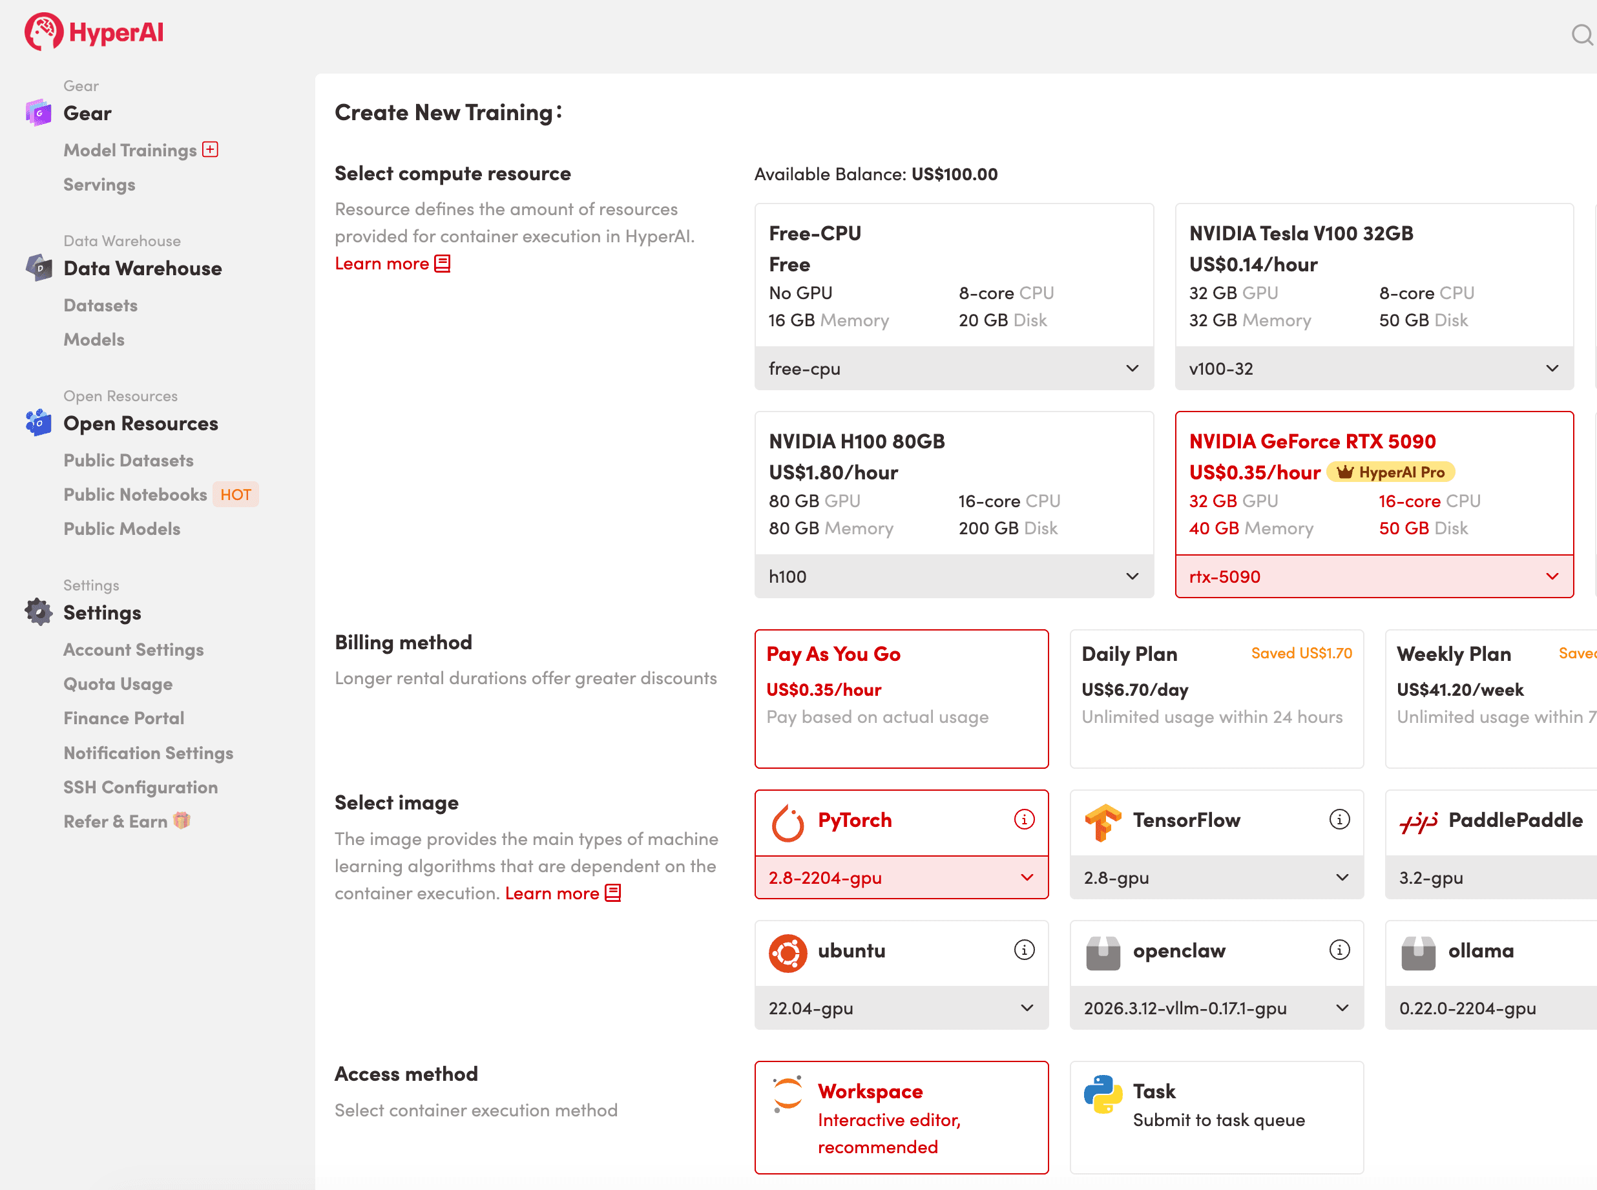
Task: Select the PaddlePaddle image card
Action: pos(1491,822)
